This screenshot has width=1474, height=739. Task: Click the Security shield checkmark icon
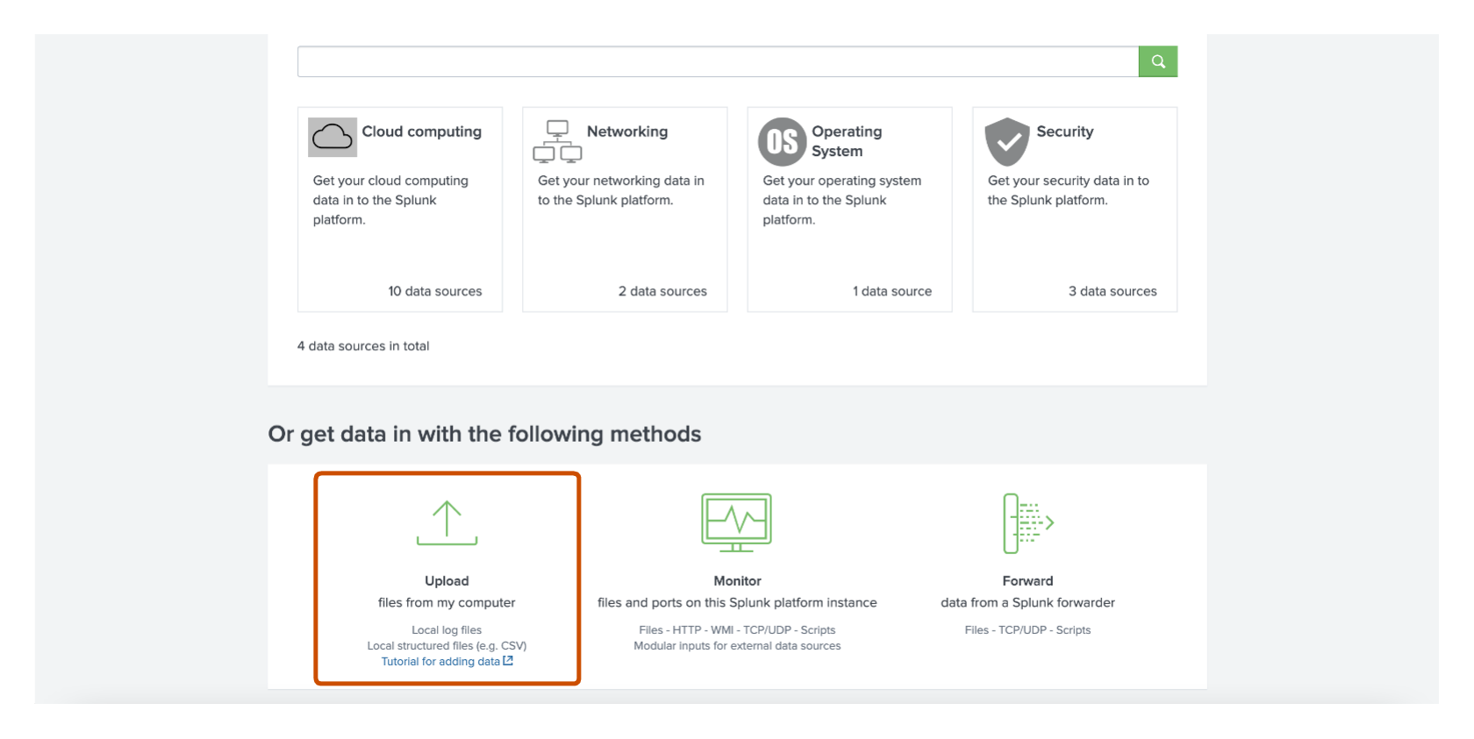1006,142
